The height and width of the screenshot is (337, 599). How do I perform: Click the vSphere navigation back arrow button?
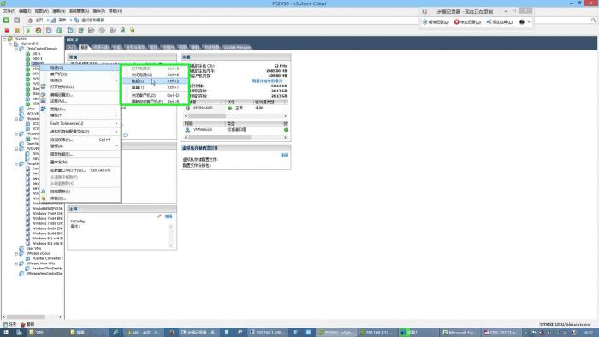pos(7,20)
